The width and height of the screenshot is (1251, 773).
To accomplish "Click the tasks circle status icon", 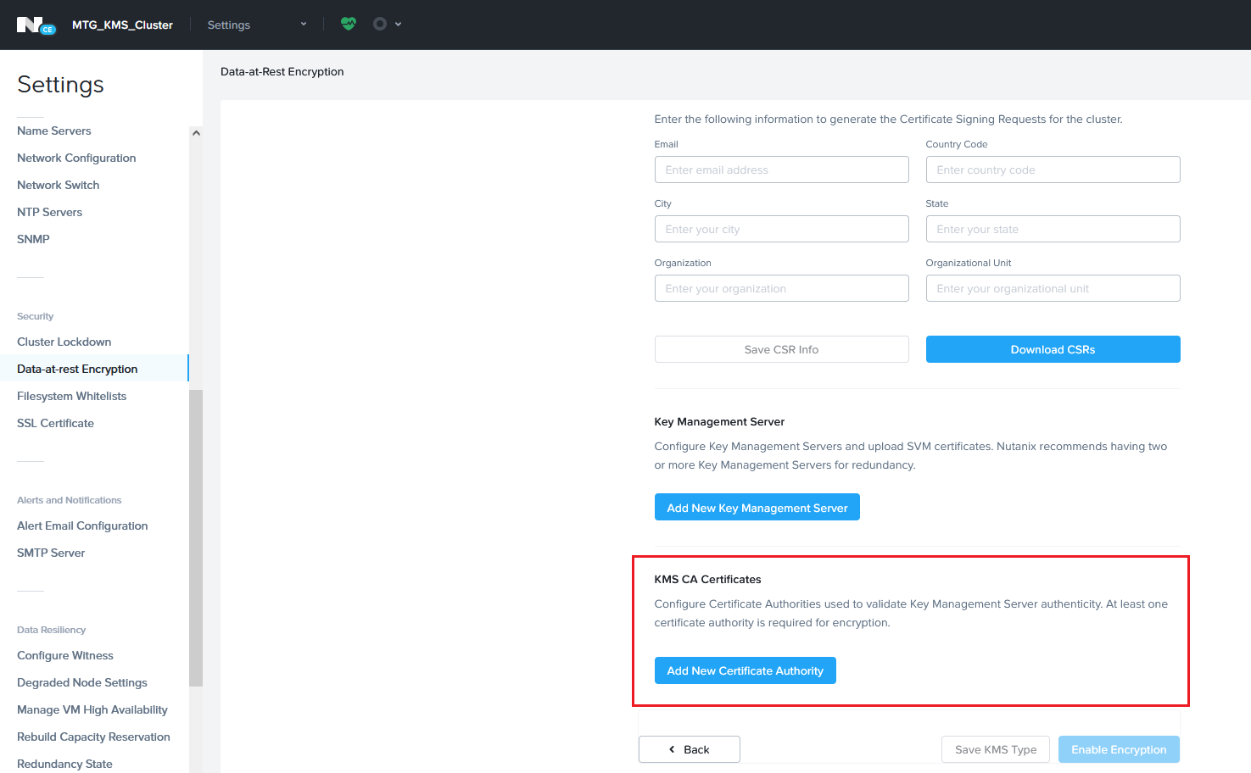I will [380, 24].
